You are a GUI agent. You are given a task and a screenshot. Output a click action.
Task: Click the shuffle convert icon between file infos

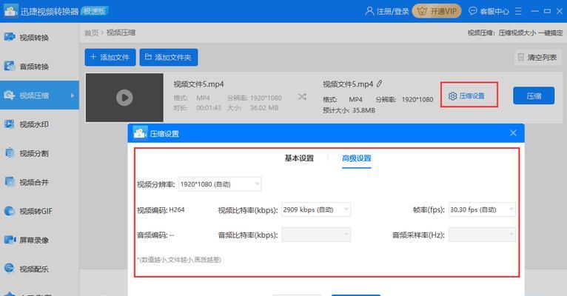[x=302, y=97]
